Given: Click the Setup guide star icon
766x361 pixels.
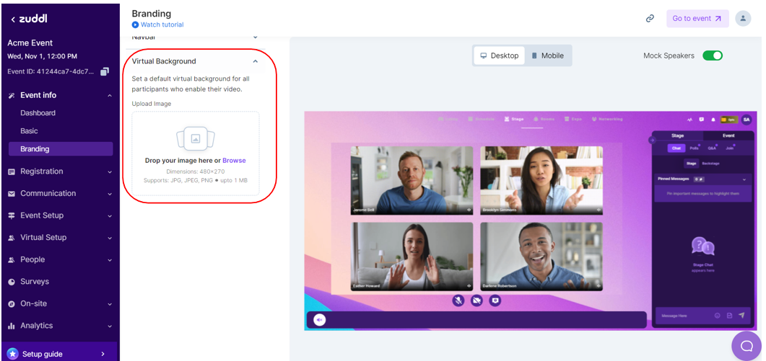Looking at the screenshot, I should (13, 354).
